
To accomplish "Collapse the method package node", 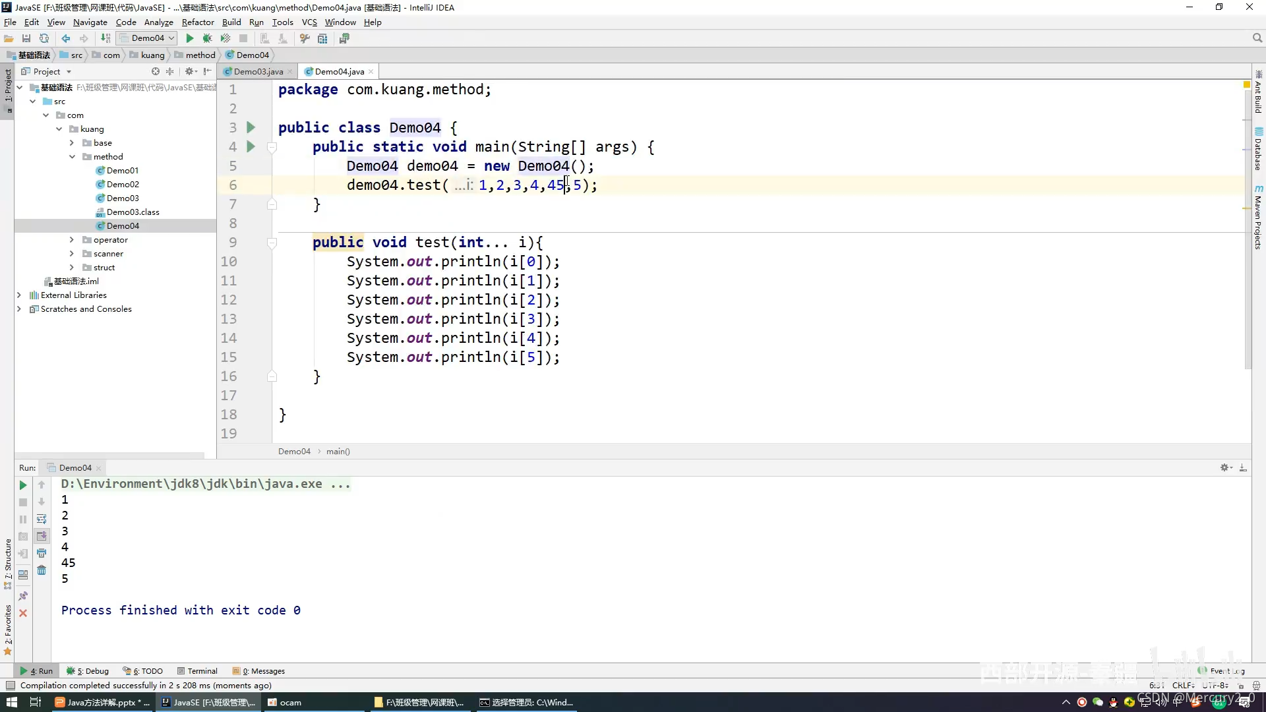I will [72, 157].
